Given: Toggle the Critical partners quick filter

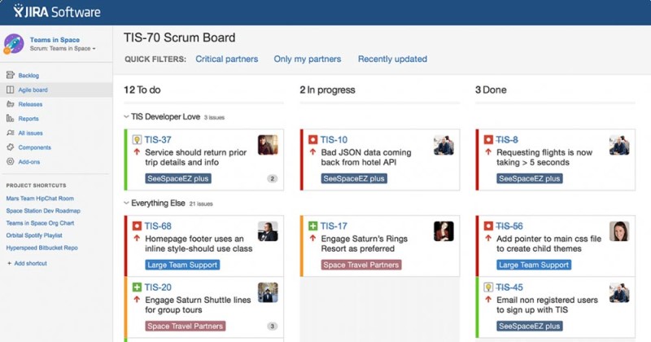Looking at the screenshot, I should click(x=227, y=59).
